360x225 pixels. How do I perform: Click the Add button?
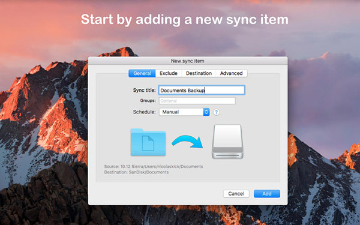[x=267, y=194]
